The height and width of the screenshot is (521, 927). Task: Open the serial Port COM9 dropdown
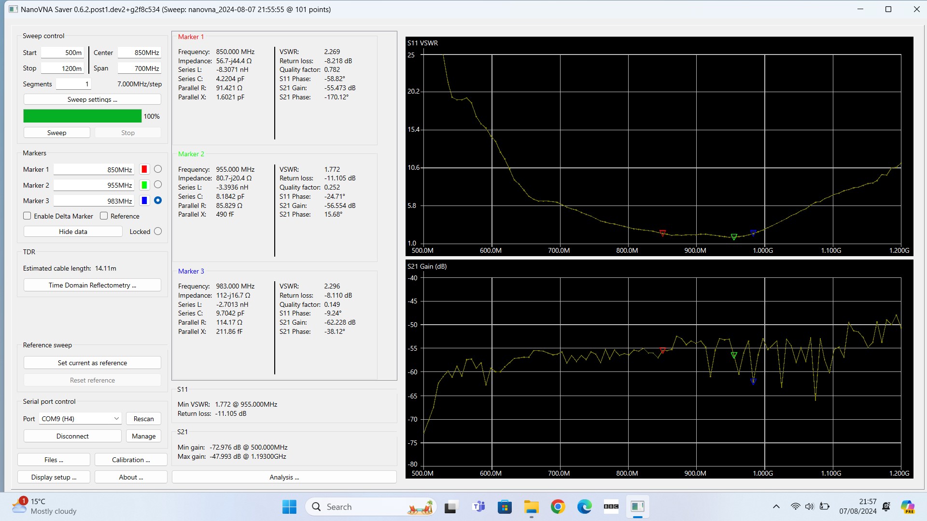(x=80, y=419)
